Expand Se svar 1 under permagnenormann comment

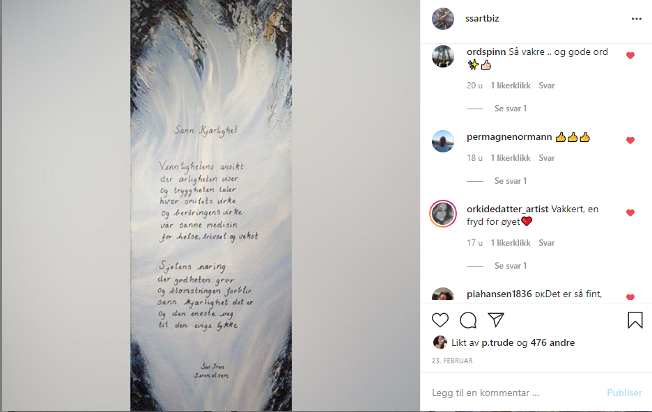510,181
